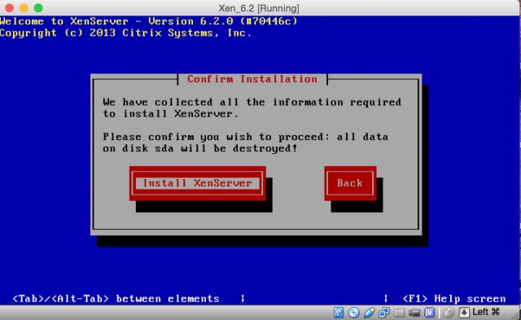Click the Install XenServer button

coord(197,183)
